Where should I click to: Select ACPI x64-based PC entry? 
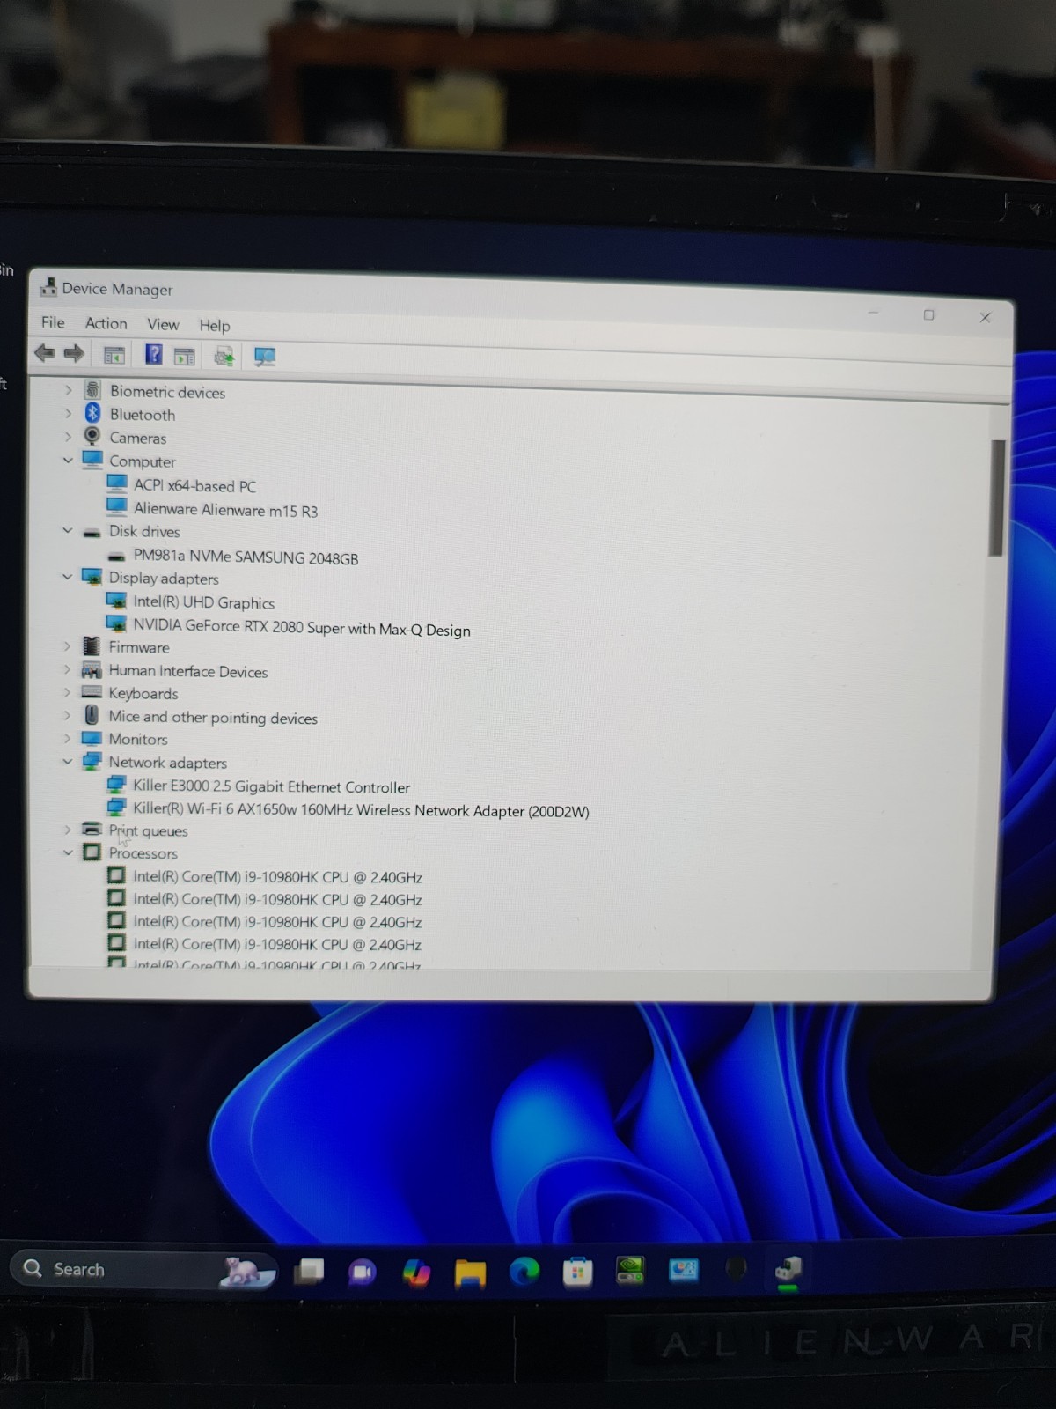[194, 485]
